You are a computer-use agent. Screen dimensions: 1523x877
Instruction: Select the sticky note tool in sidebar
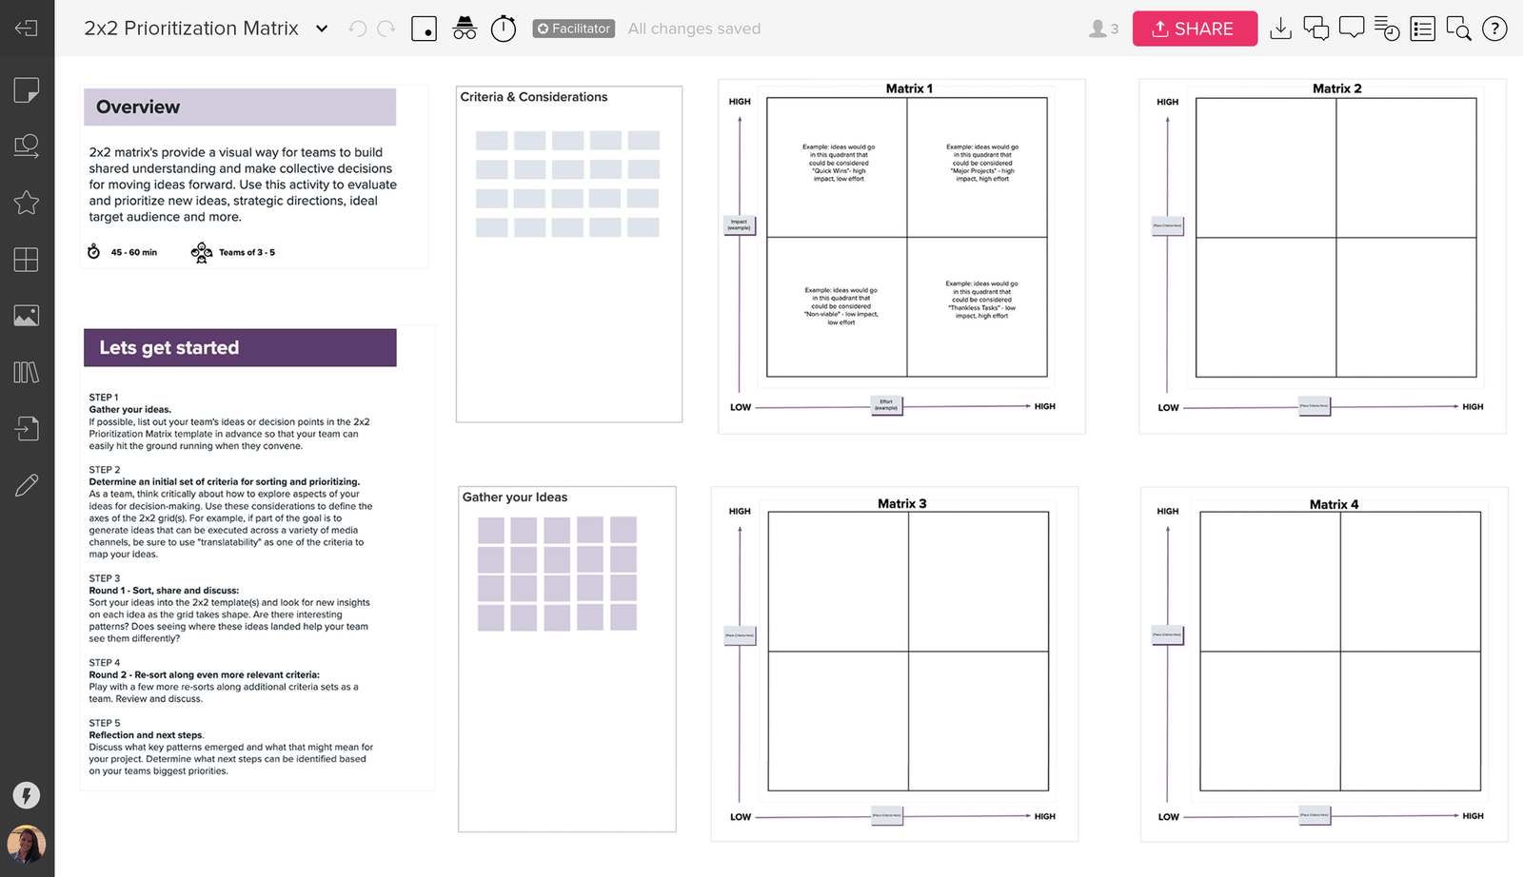coord(27,89)
